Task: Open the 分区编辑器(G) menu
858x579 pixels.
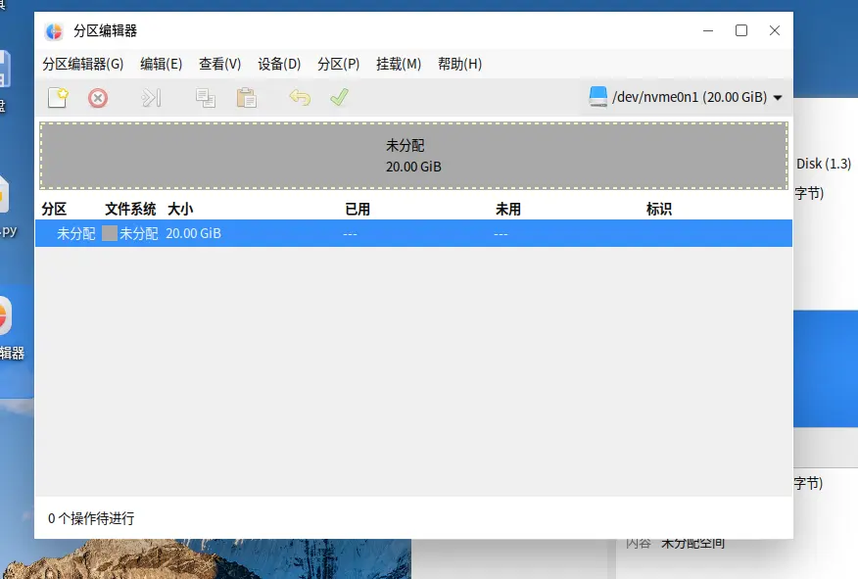Action: (83, 64)
